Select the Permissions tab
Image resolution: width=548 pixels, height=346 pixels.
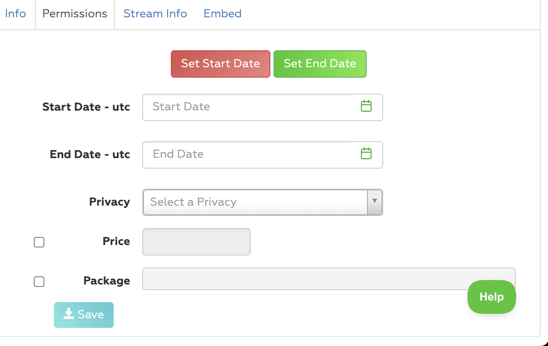coord(75,14)
